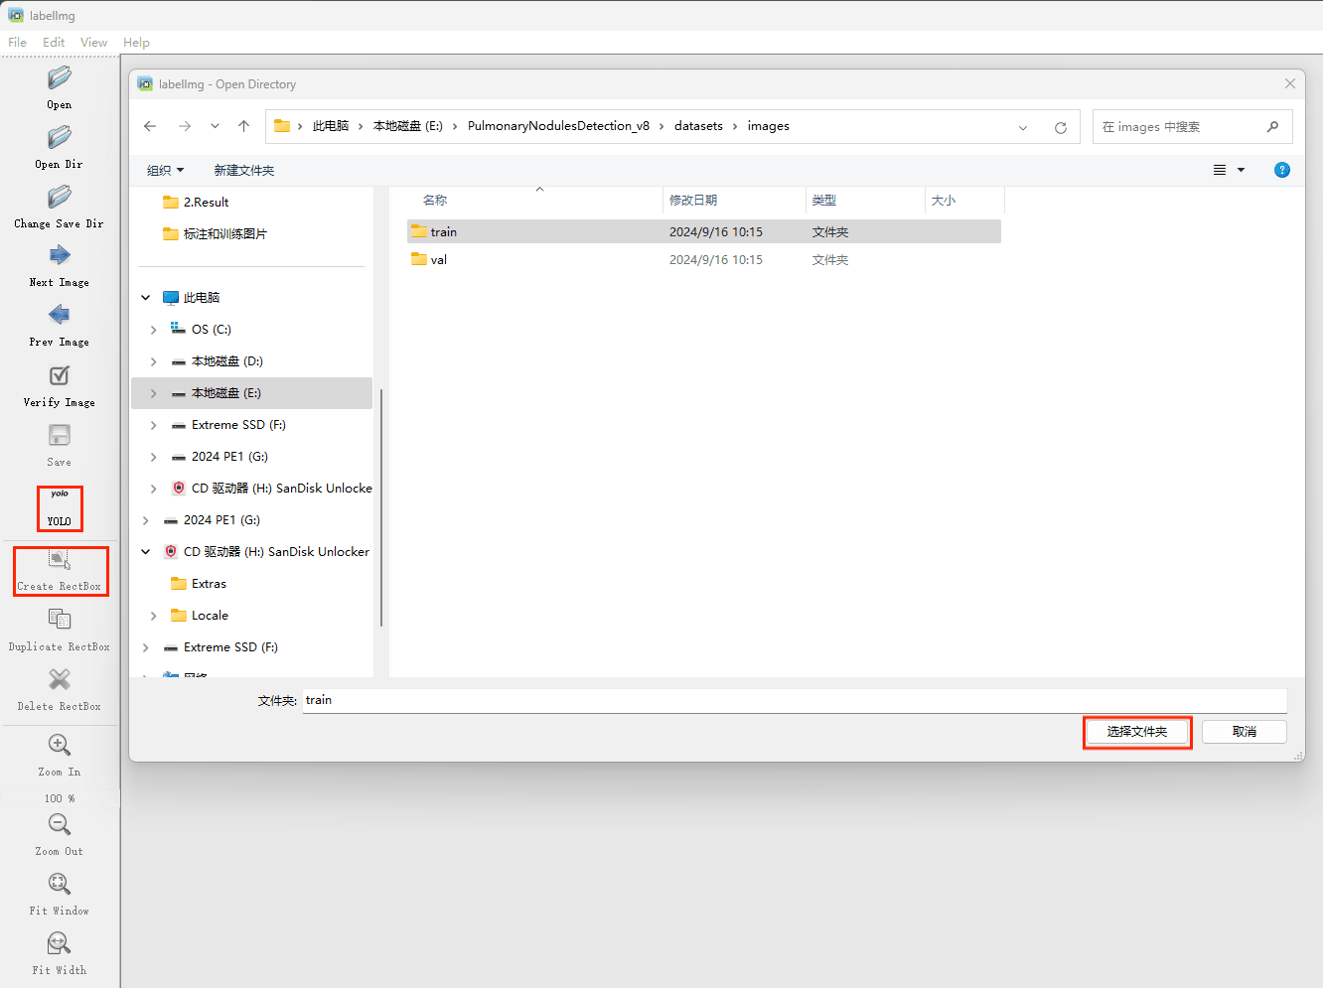Screen dimensions: 1323x988
Task: Select CD 驱动器 (H:) SanDisk Unlocke under 此电脑
Action: (281, 489)
